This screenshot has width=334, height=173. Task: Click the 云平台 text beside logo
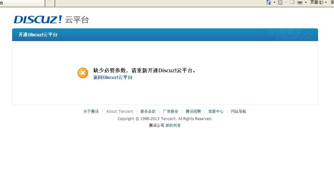[77, 20]
